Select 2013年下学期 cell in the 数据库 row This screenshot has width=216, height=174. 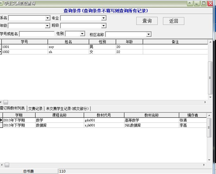(x=19, y=125)
